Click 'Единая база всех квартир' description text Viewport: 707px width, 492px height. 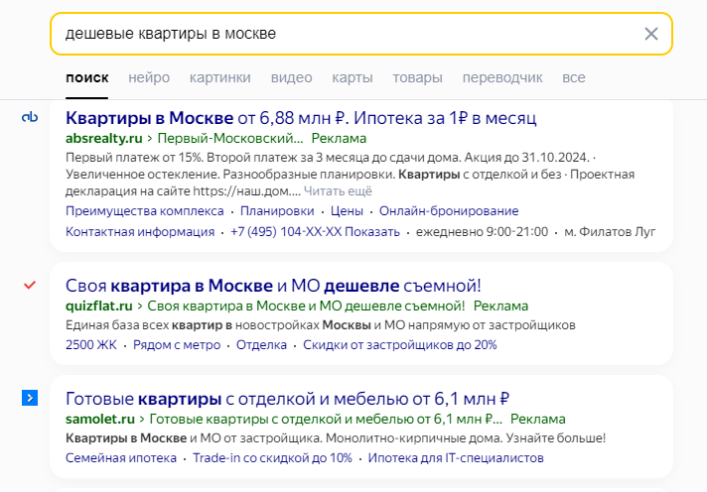click(x=320, y=324)
